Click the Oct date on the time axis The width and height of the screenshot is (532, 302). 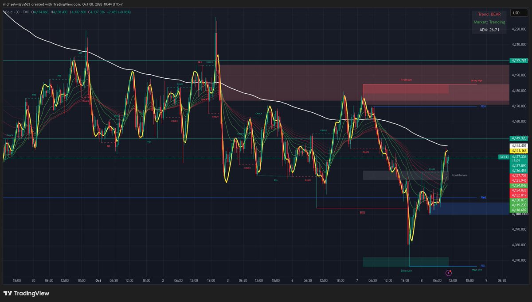click(98, 280)
